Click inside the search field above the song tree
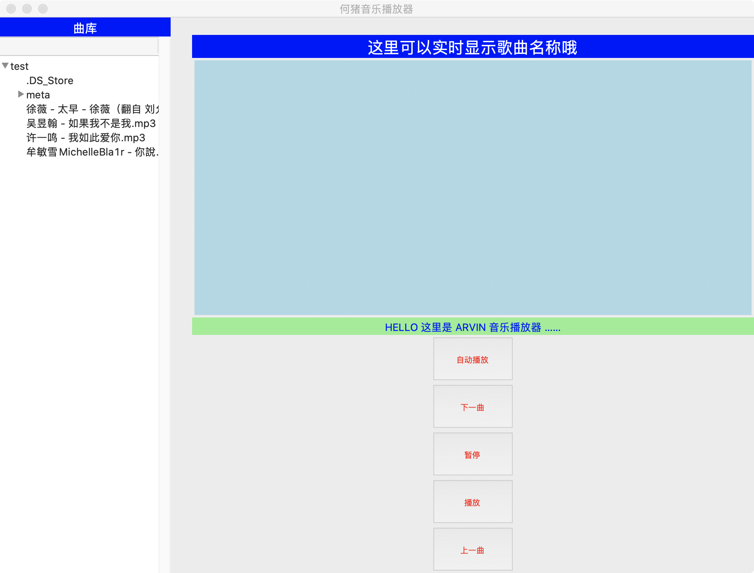Image resolution: width=754 pixels, height=573 pixels. point(79,46)
